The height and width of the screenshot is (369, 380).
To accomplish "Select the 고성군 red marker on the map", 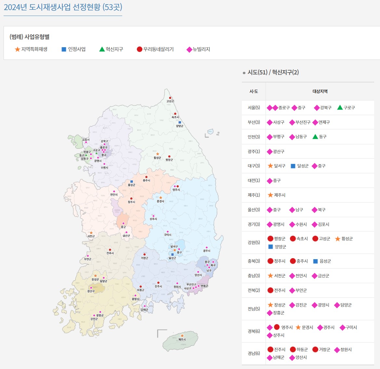I will [x=170, y=98].
